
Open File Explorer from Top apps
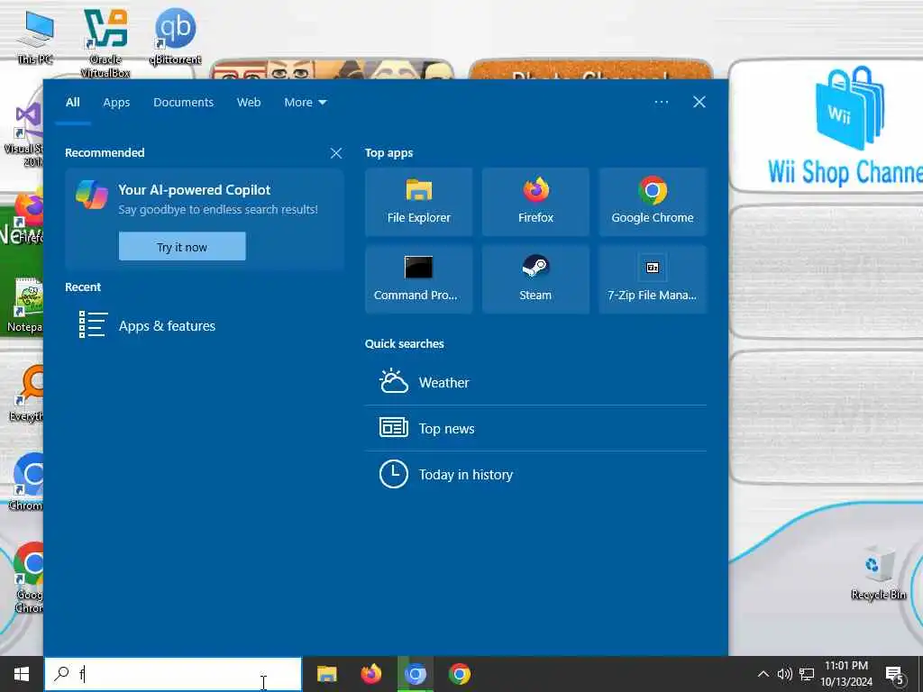(418, 202)
